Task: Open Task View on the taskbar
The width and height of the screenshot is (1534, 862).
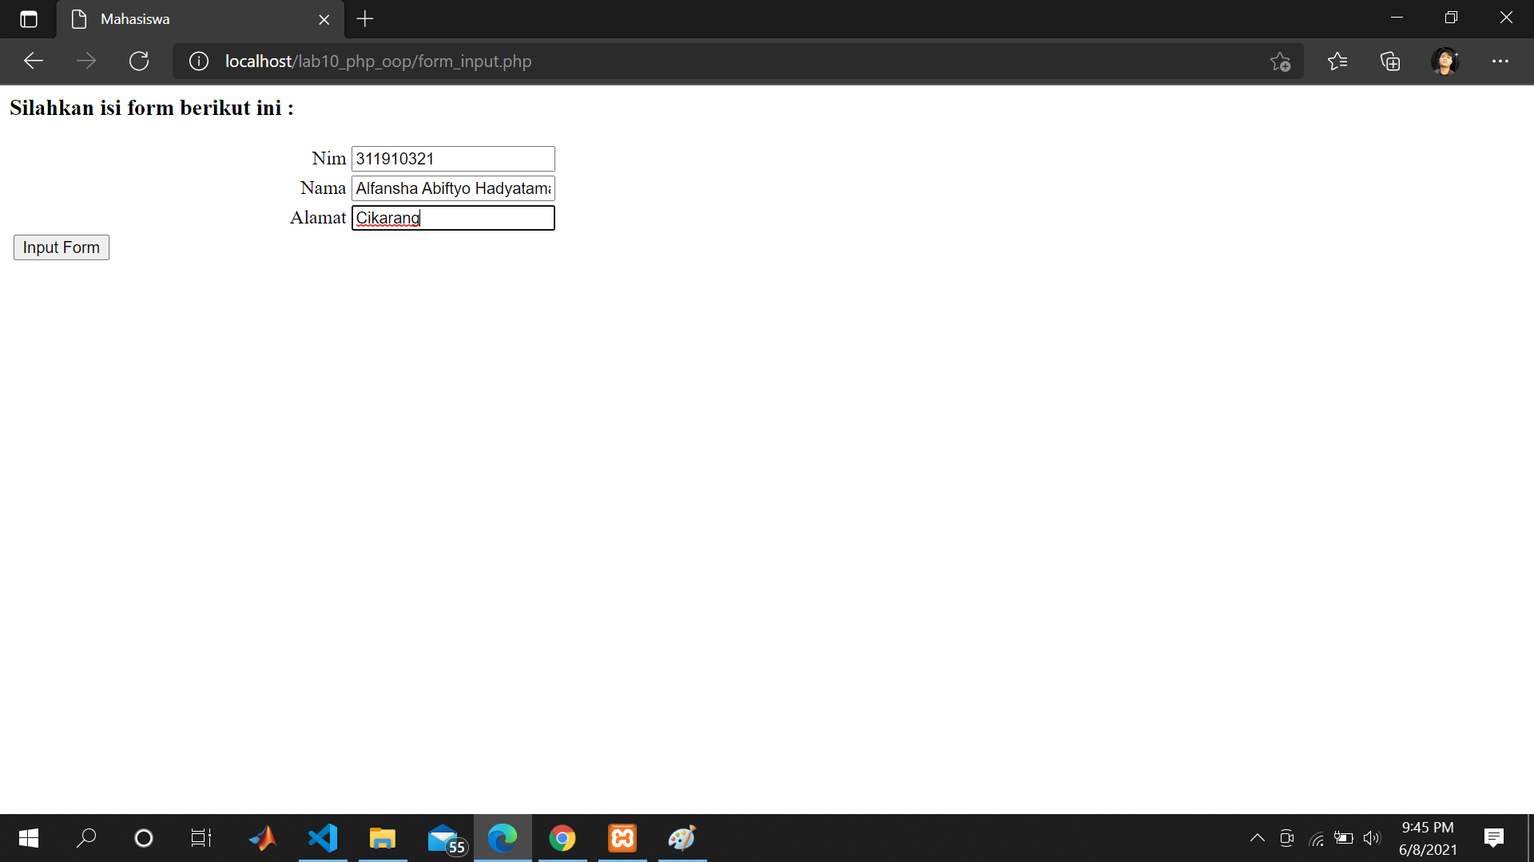Action: click(200, 837)
